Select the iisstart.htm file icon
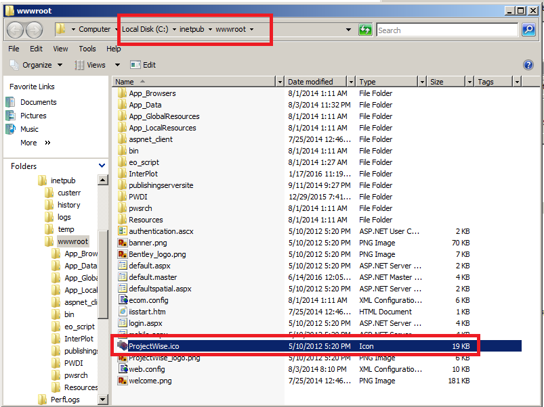Screen dimensions: 544x407 pyautogui.click(x=123, y=311)
